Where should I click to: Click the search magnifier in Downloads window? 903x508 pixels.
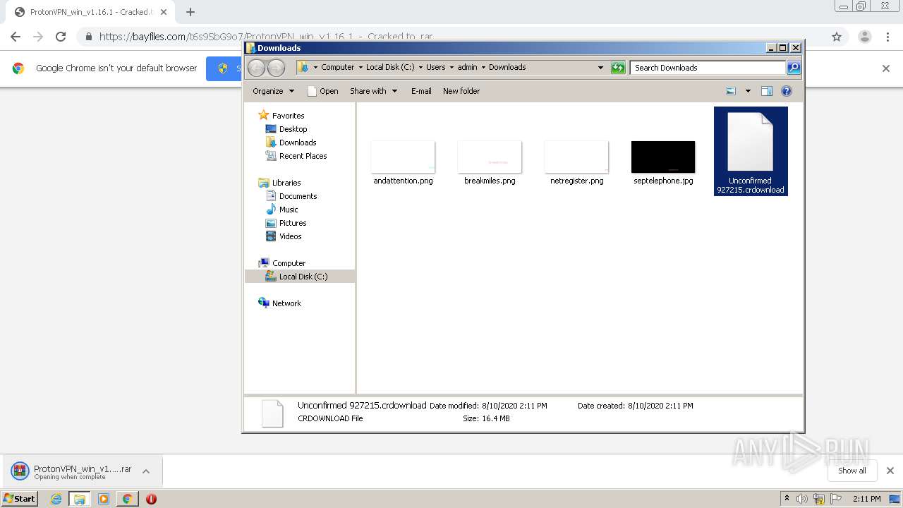coord(794,68)
